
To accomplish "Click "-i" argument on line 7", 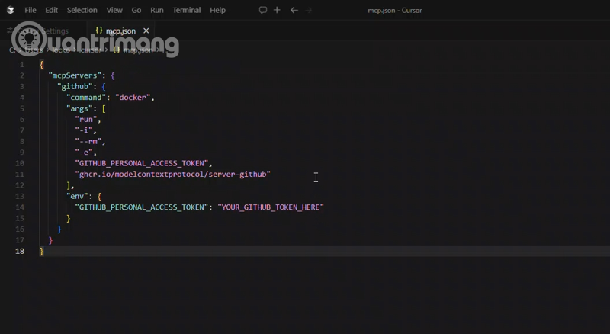I will 84,130.
